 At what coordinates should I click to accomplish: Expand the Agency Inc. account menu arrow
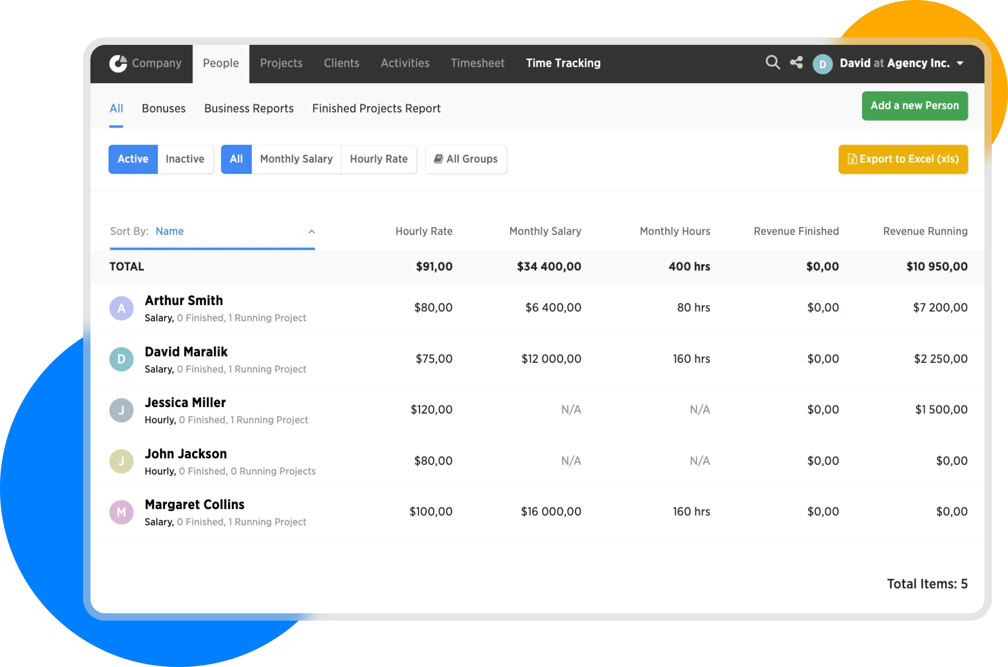[960, 63]
